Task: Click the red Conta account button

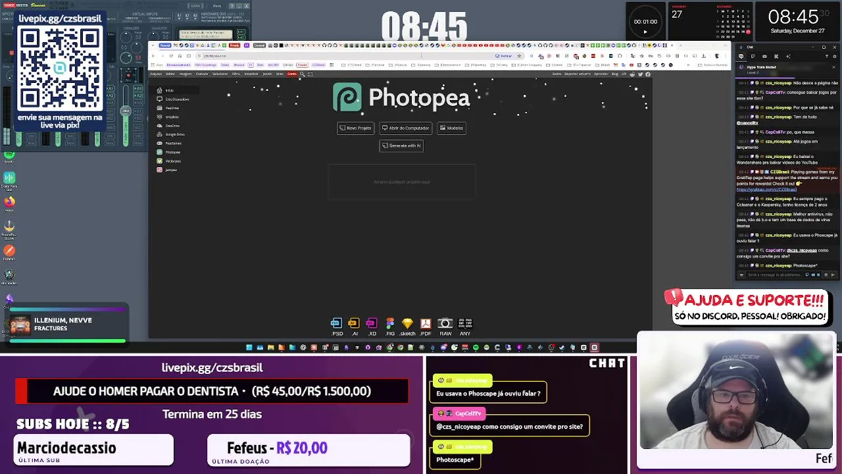Action: [x=292, y=74]
